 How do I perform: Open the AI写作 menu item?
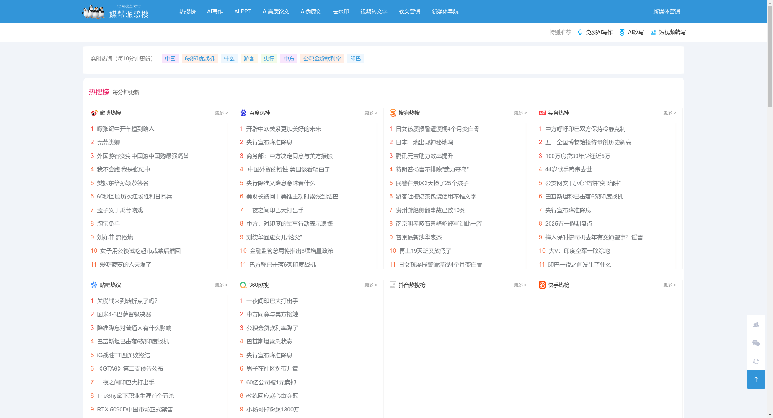click(215, 11)
